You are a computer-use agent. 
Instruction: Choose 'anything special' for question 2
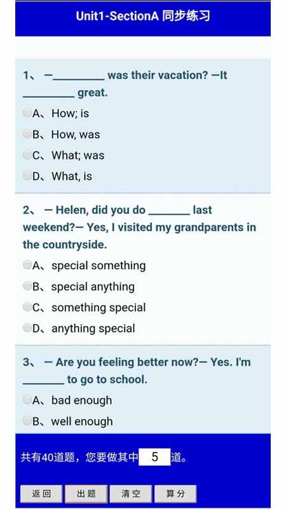pos(27,328)
